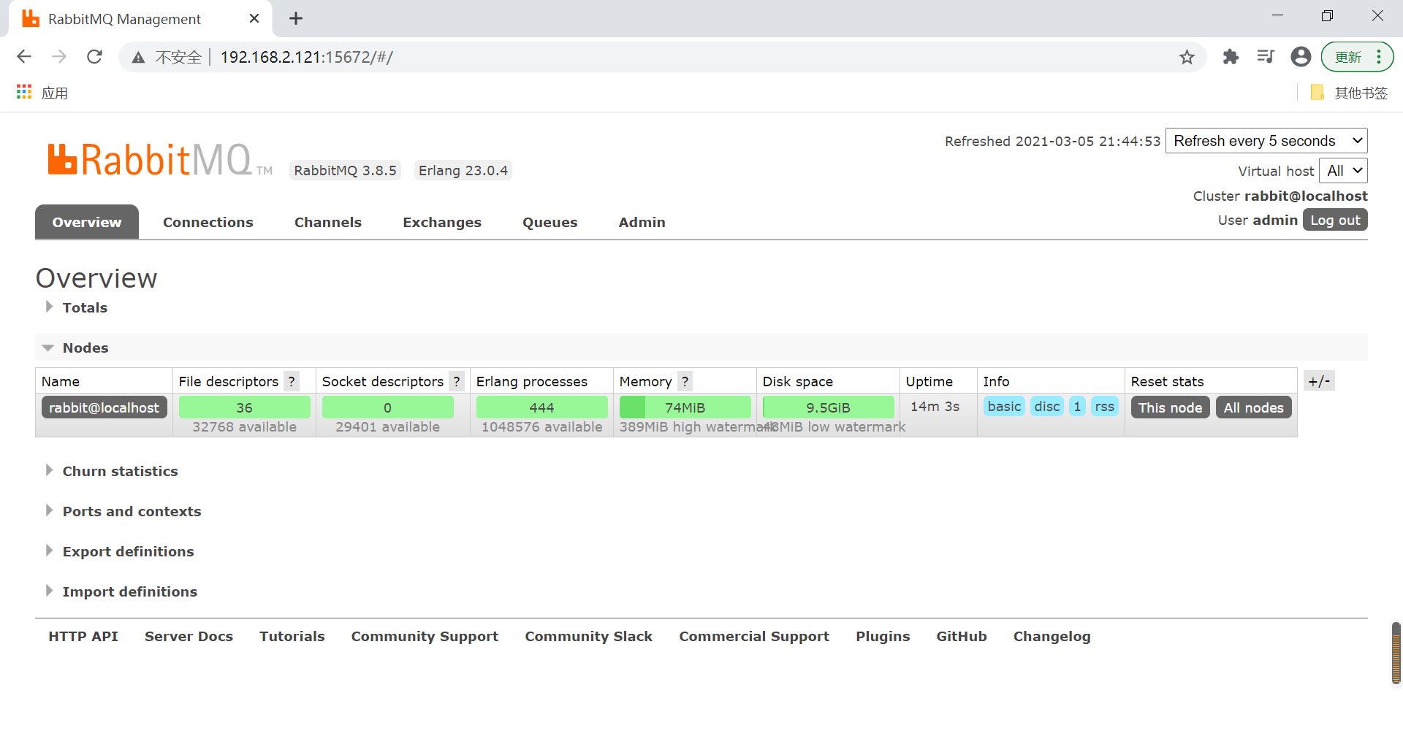Screen dimensions: 1403x755
Task: Open the Tutorials link
Action: 292,636
